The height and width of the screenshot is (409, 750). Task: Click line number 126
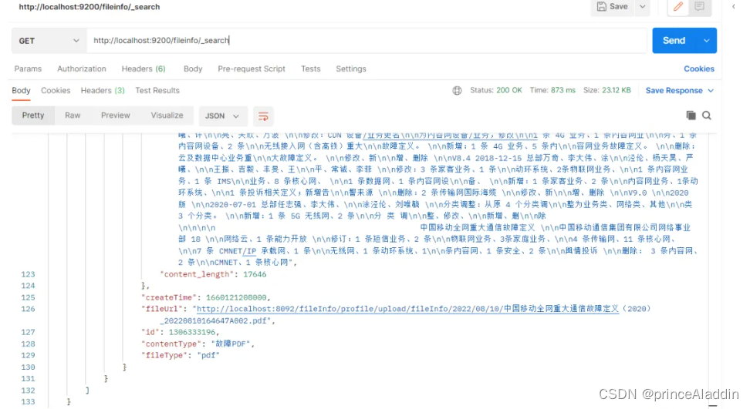click(28, 309)
